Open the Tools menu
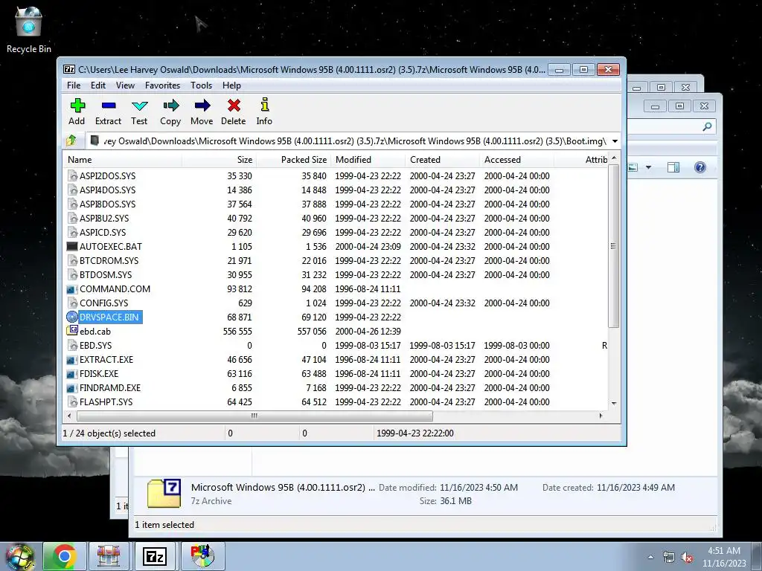The image size is (762, 571). tap(201, 85)
